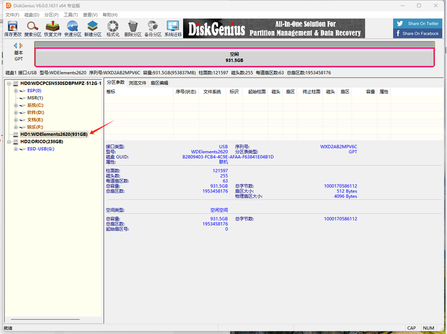Click the DiskGenius title bar app icon
This screenshot has width=447, height=334.
tap(9, 6)
